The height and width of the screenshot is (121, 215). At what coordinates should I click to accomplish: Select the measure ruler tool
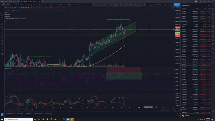pyautogui.click(x=2, y=34)
